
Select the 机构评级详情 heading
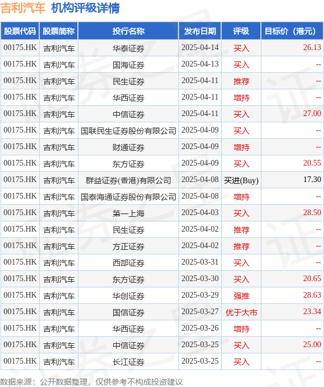click(85, 8)
